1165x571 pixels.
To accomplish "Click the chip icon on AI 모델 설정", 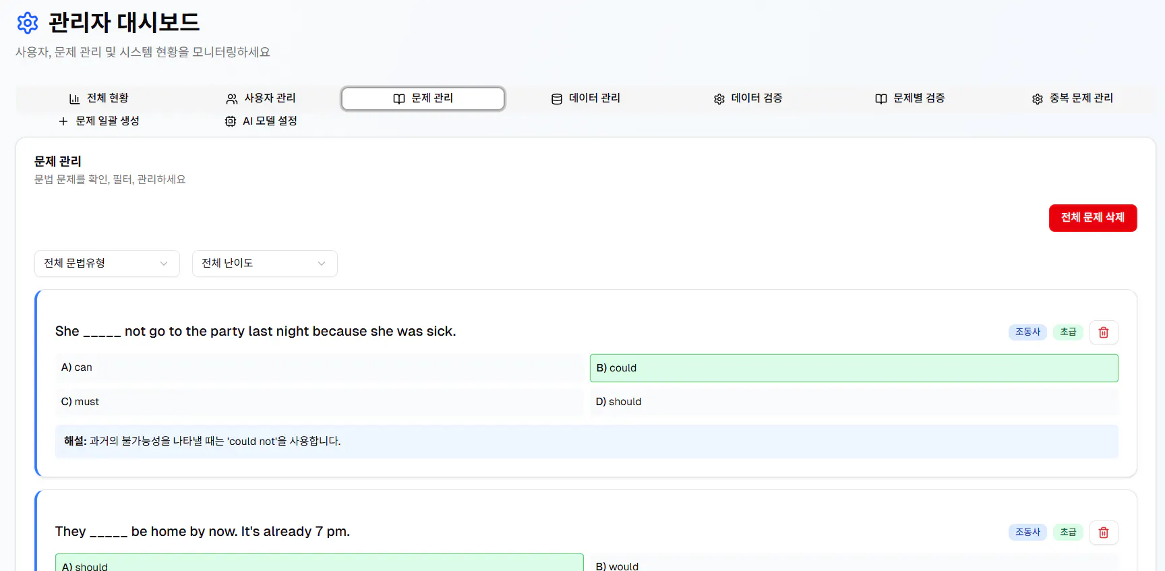I will pos(231,121).
